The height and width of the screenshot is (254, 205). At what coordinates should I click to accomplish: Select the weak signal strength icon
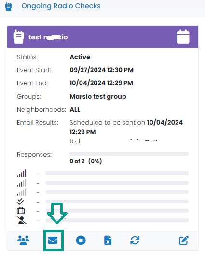[22, 192]
